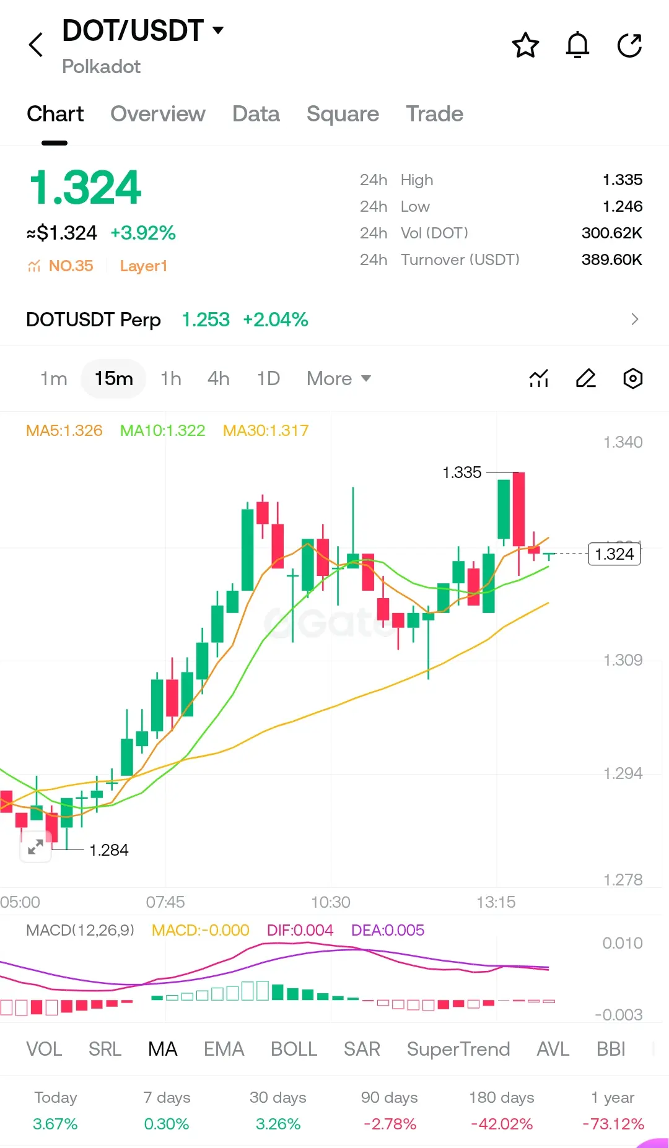The height and width of the screenshot is (1148, 669).
Task: Tap the 180 days -42.02% performance
Action: 502,1111
